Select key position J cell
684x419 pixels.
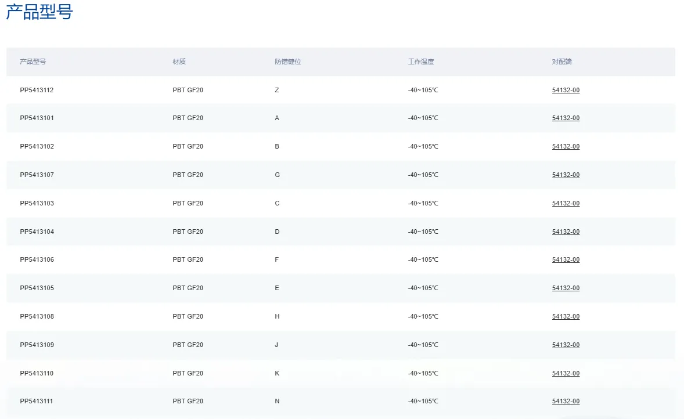coord(276,345)
